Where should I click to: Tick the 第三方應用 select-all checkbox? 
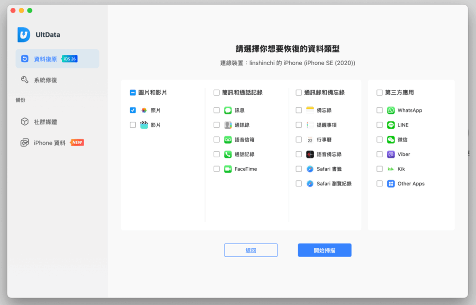380,93
